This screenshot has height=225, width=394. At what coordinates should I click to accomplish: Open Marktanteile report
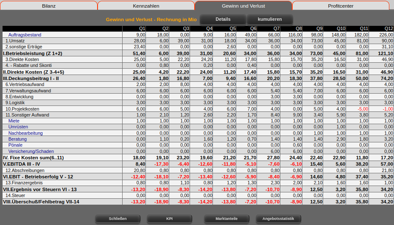[226, 219]
